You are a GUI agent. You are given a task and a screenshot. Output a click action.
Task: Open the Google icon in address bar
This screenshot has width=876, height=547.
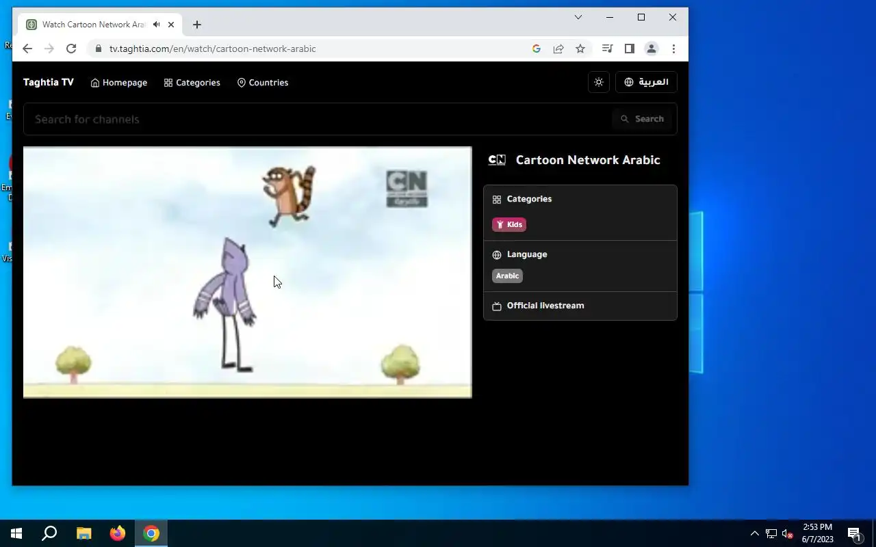[x=537, y=49]
